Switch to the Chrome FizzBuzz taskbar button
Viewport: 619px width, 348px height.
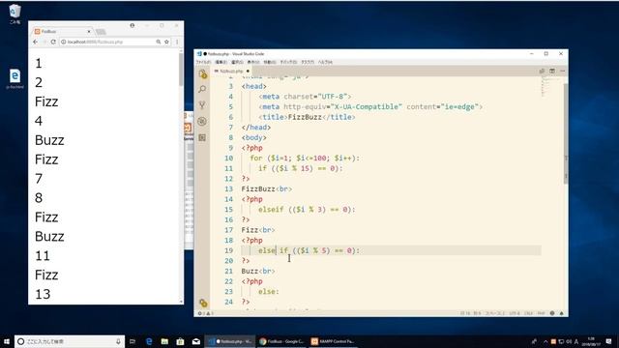click(281, 341)
